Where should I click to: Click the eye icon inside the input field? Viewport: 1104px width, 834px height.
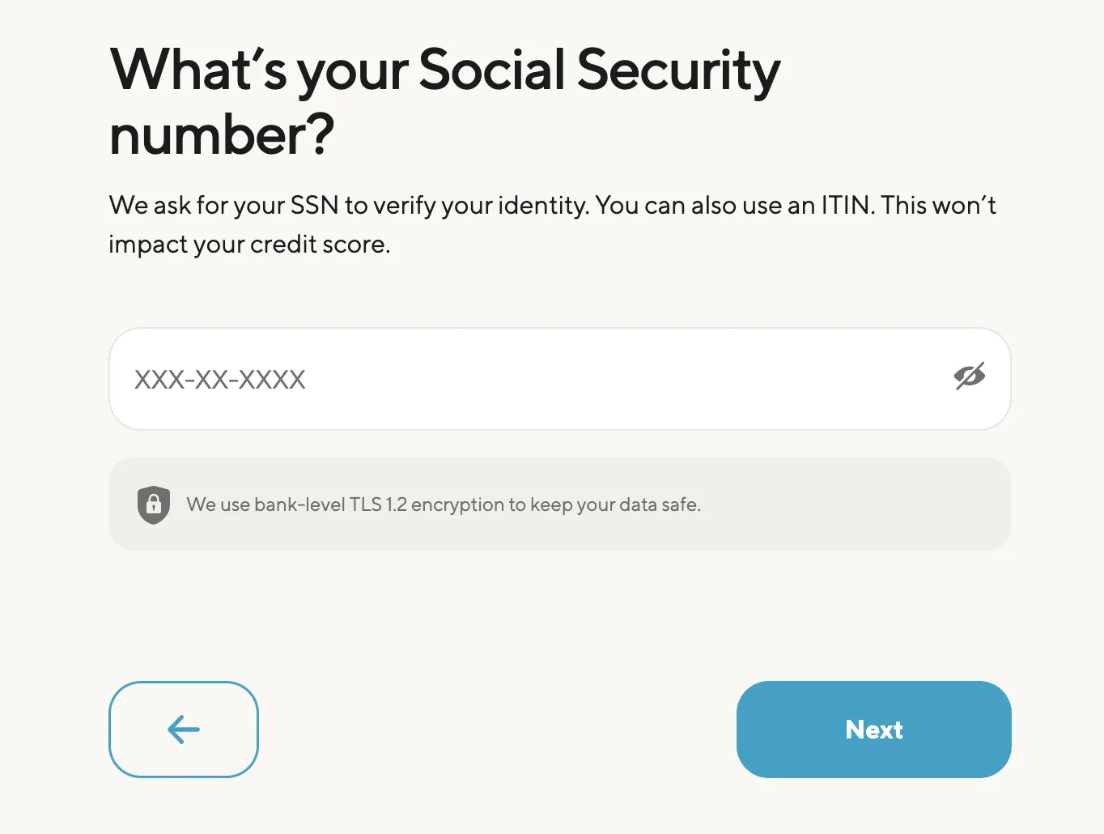click(969, 377)
